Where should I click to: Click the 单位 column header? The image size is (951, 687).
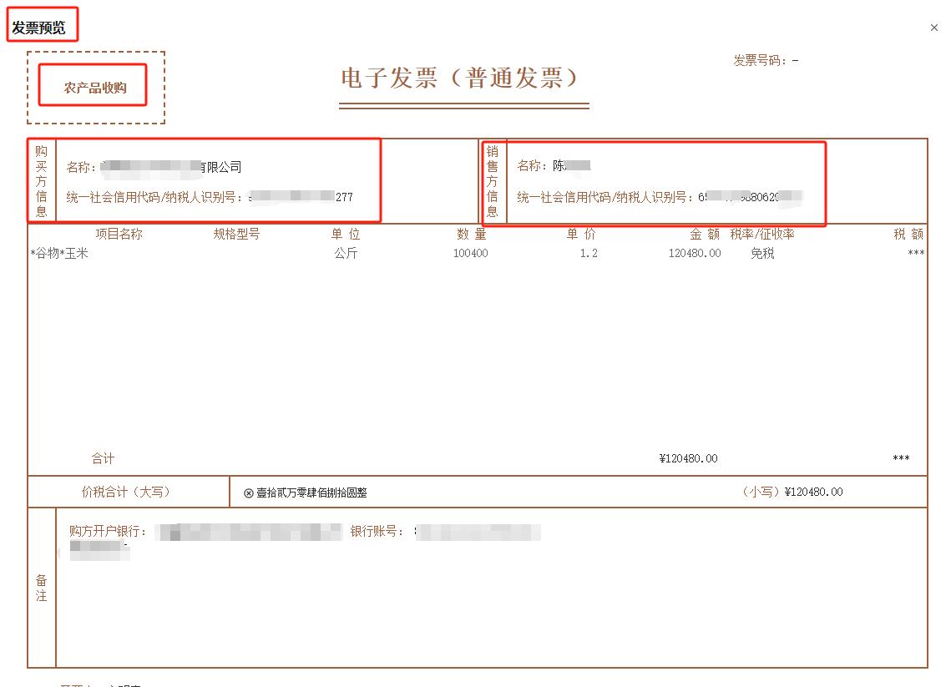[346, 234]
